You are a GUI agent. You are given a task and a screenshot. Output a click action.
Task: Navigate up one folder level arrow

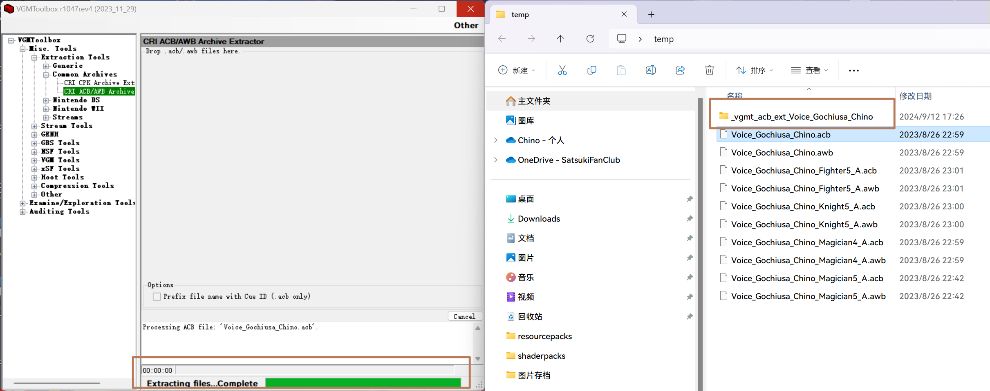click(x=560, y=39)
